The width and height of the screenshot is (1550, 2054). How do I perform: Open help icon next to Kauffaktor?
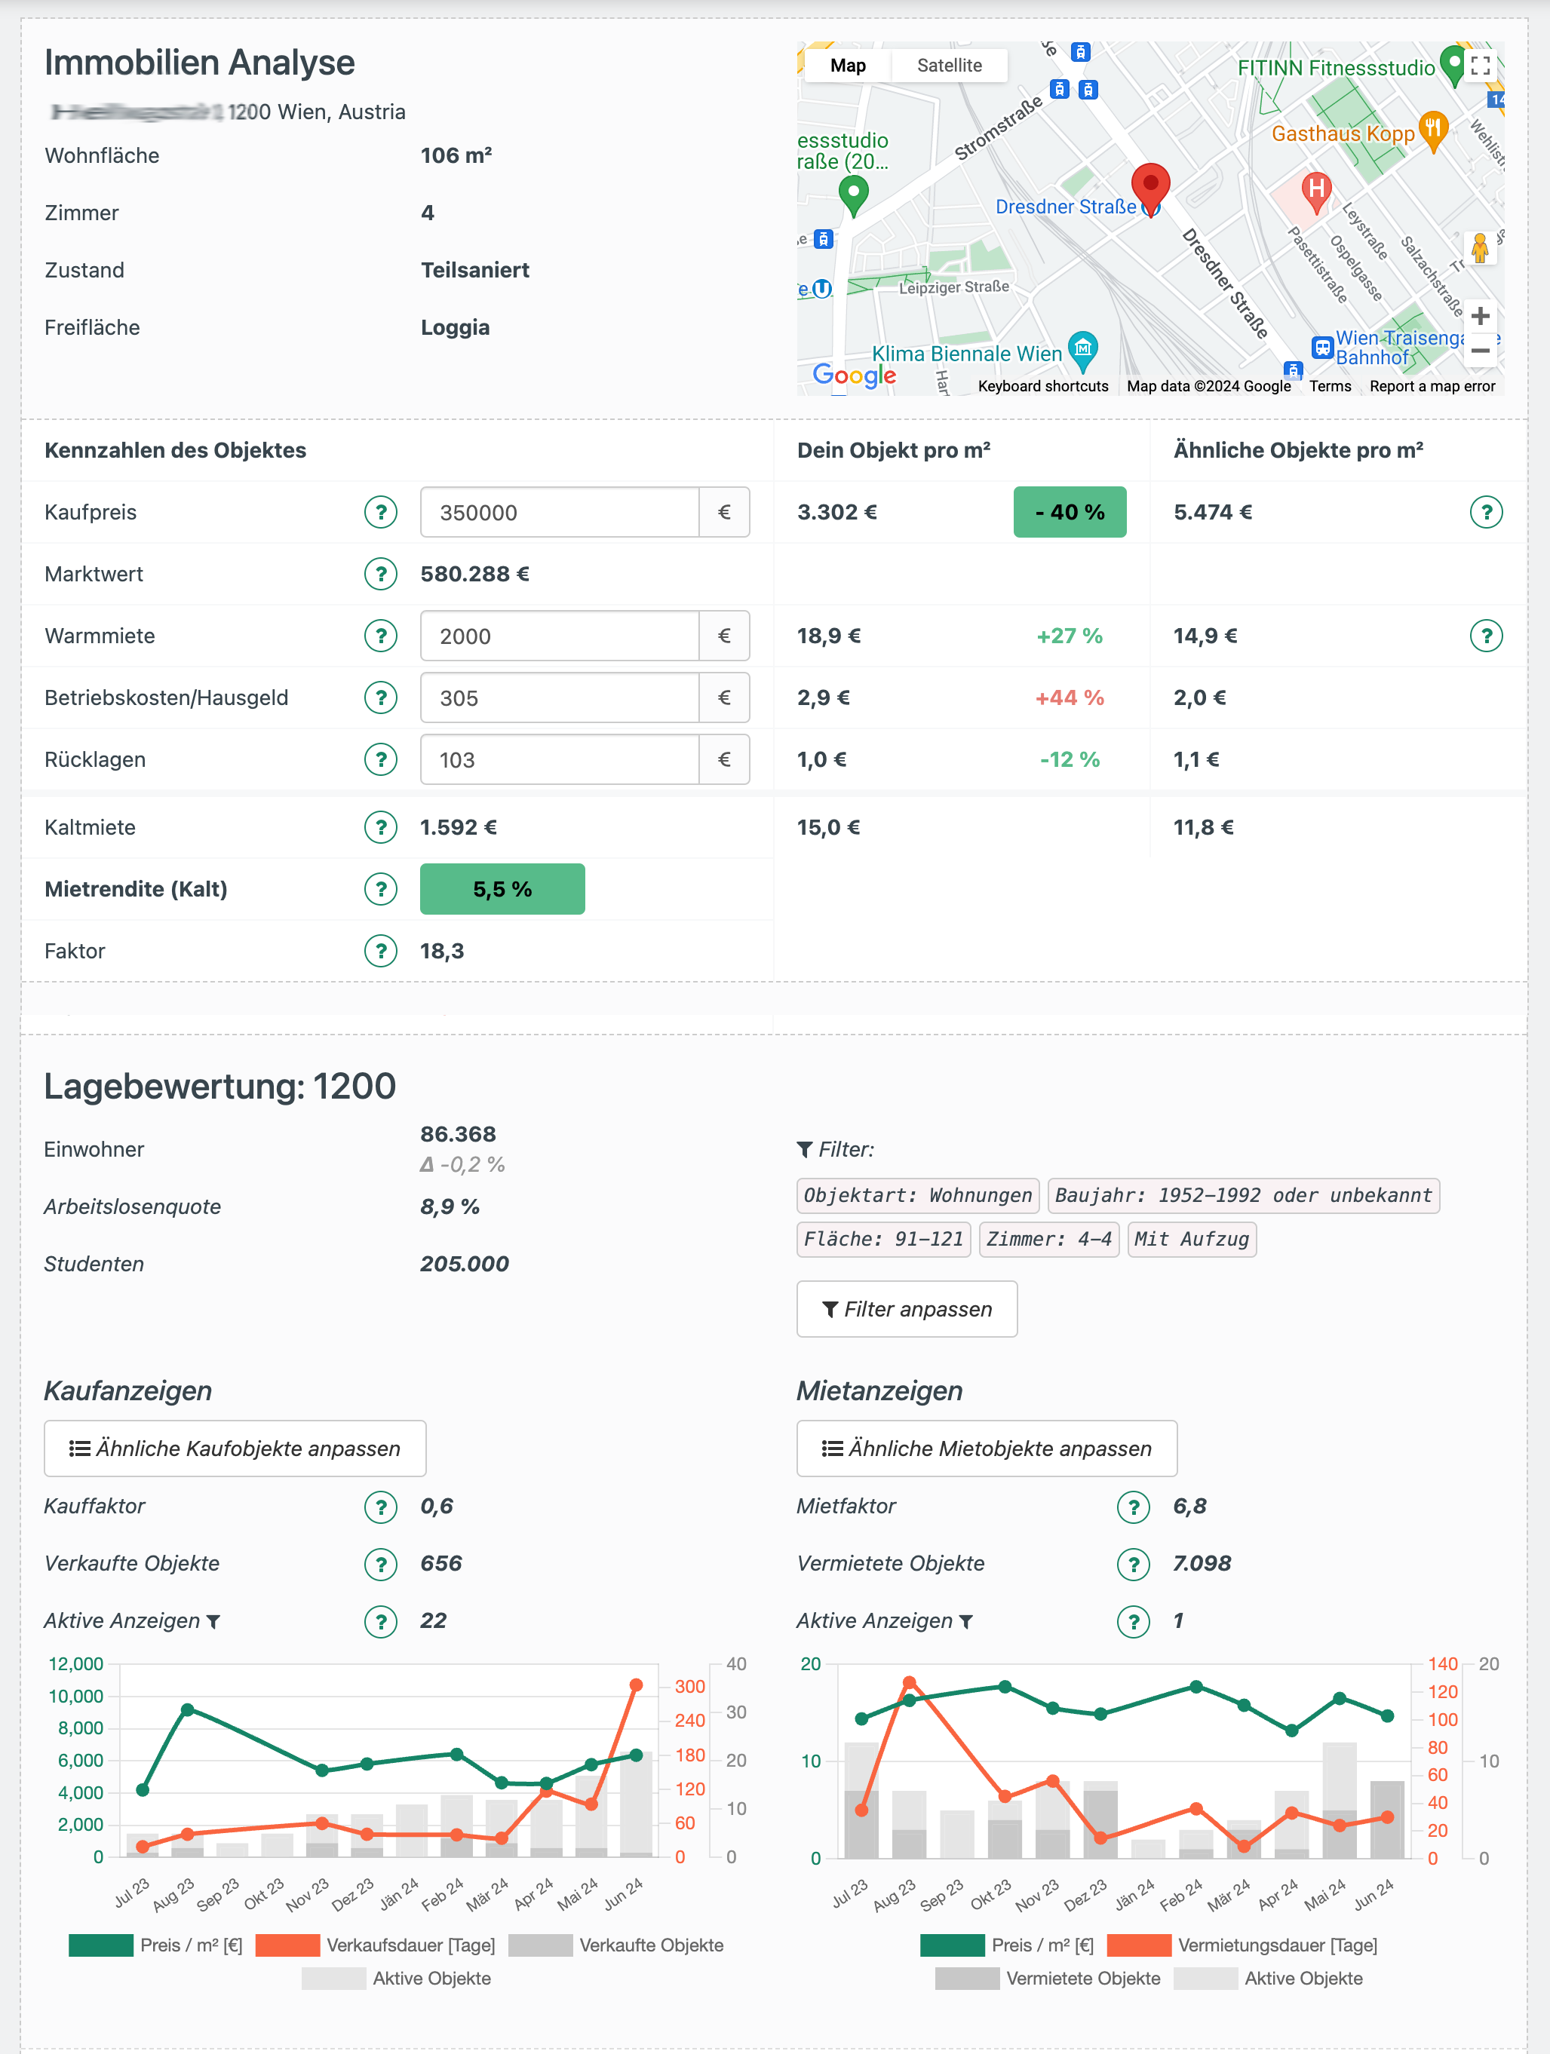pos(381,1506)
